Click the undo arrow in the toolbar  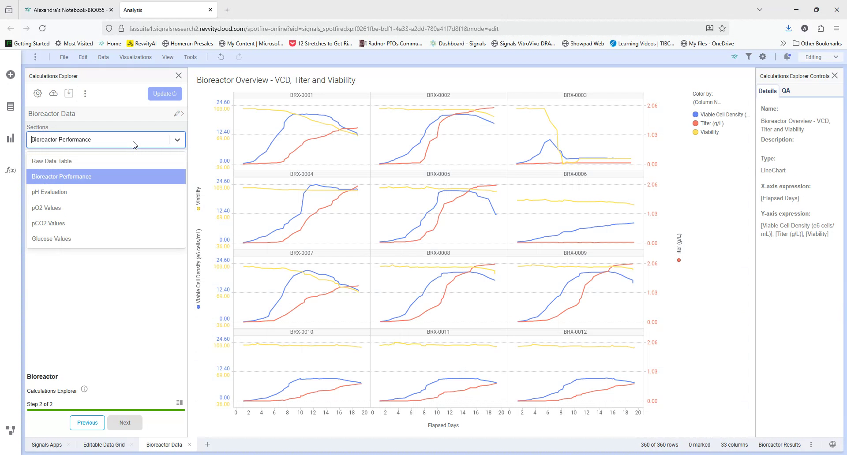(221, 57)
